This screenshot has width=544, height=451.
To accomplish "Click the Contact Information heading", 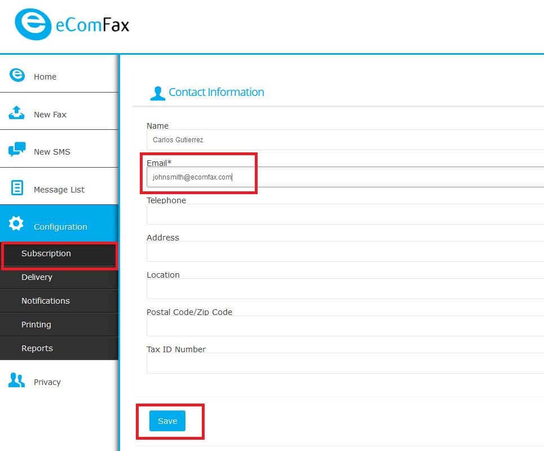I will (x=216, y=92).
